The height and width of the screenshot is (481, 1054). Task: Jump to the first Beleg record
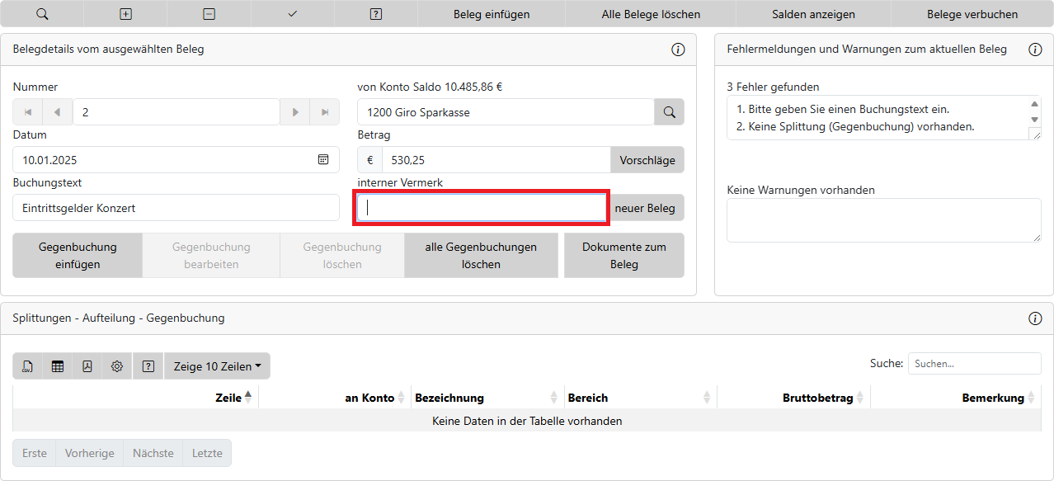[28, 112]
